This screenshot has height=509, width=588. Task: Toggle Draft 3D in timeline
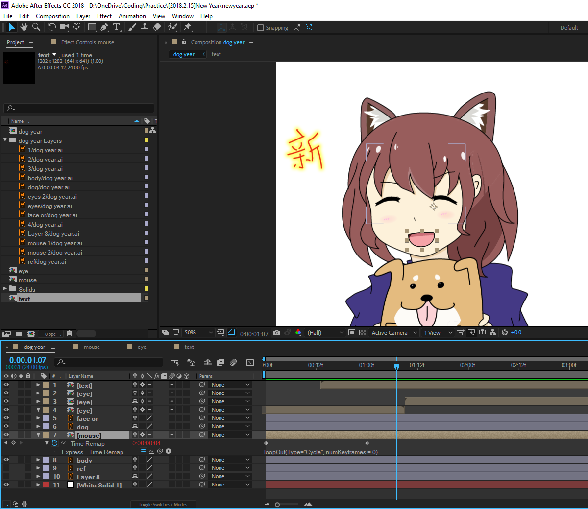[x=191, y=362]
